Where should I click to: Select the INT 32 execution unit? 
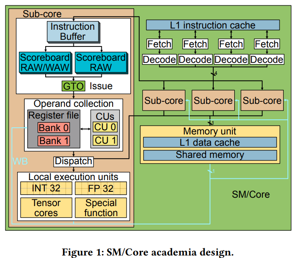tap(46, 188)
